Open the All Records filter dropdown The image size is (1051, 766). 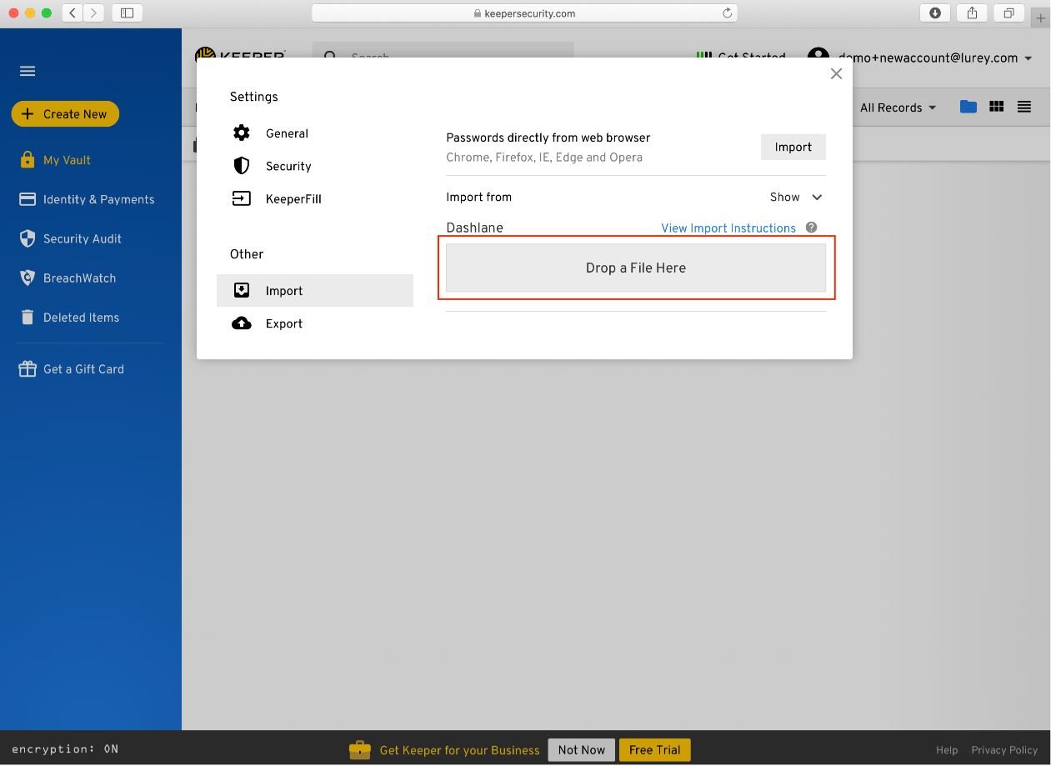tap(898, 108)
